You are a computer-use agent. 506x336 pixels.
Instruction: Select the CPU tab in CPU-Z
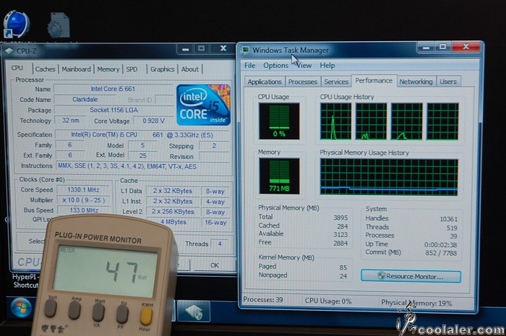pos(17,68)
